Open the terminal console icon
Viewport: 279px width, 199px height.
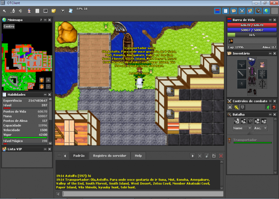45,11
